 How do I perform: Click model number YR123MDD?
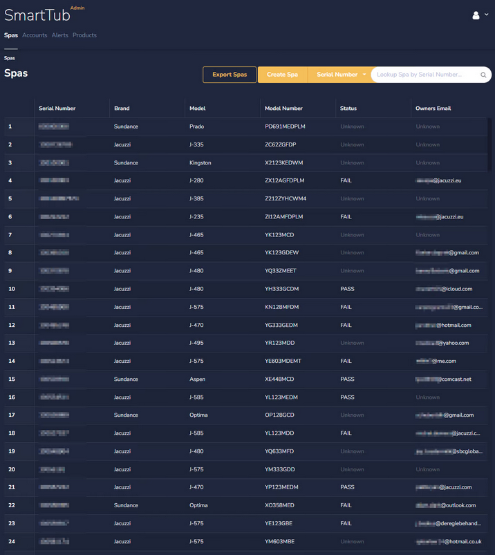click(280, 343)
